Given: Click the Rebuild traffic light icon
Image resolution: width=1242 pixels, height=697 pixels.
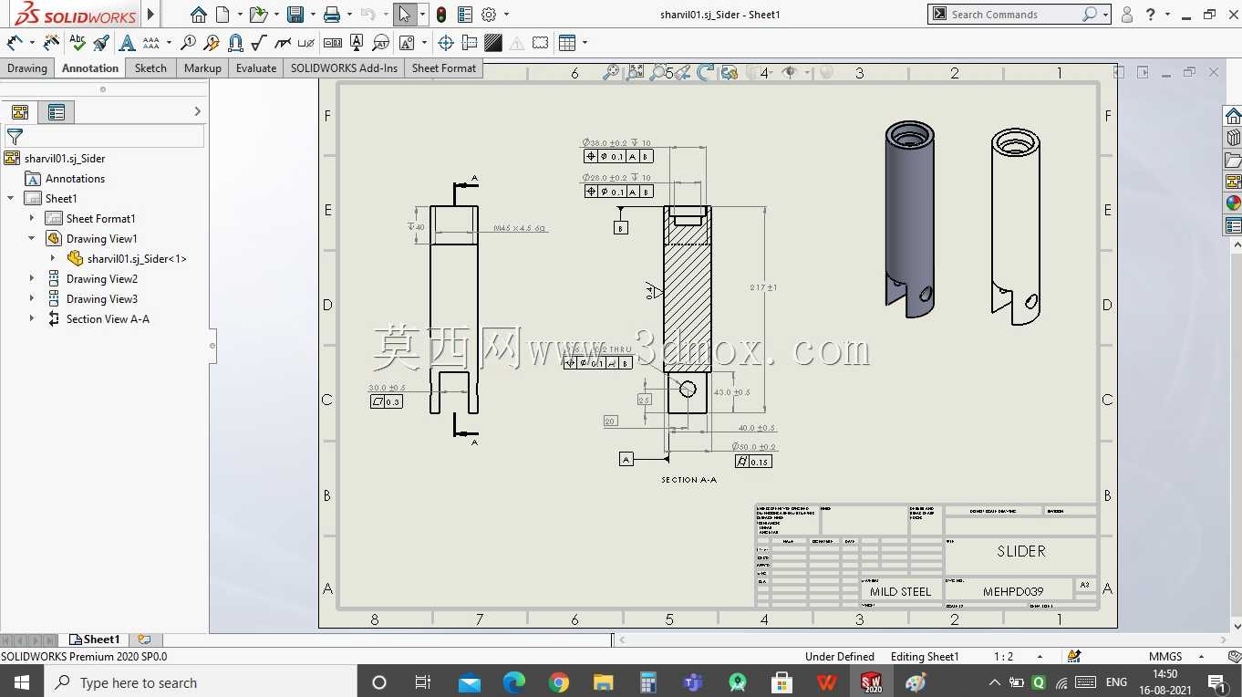Looking at the screenshot, I should (441, 15).
